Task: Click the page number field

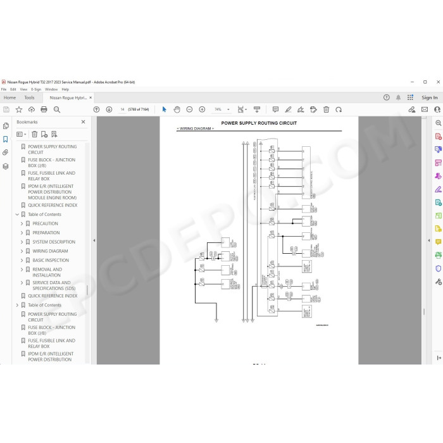Action: coord(122,109)
